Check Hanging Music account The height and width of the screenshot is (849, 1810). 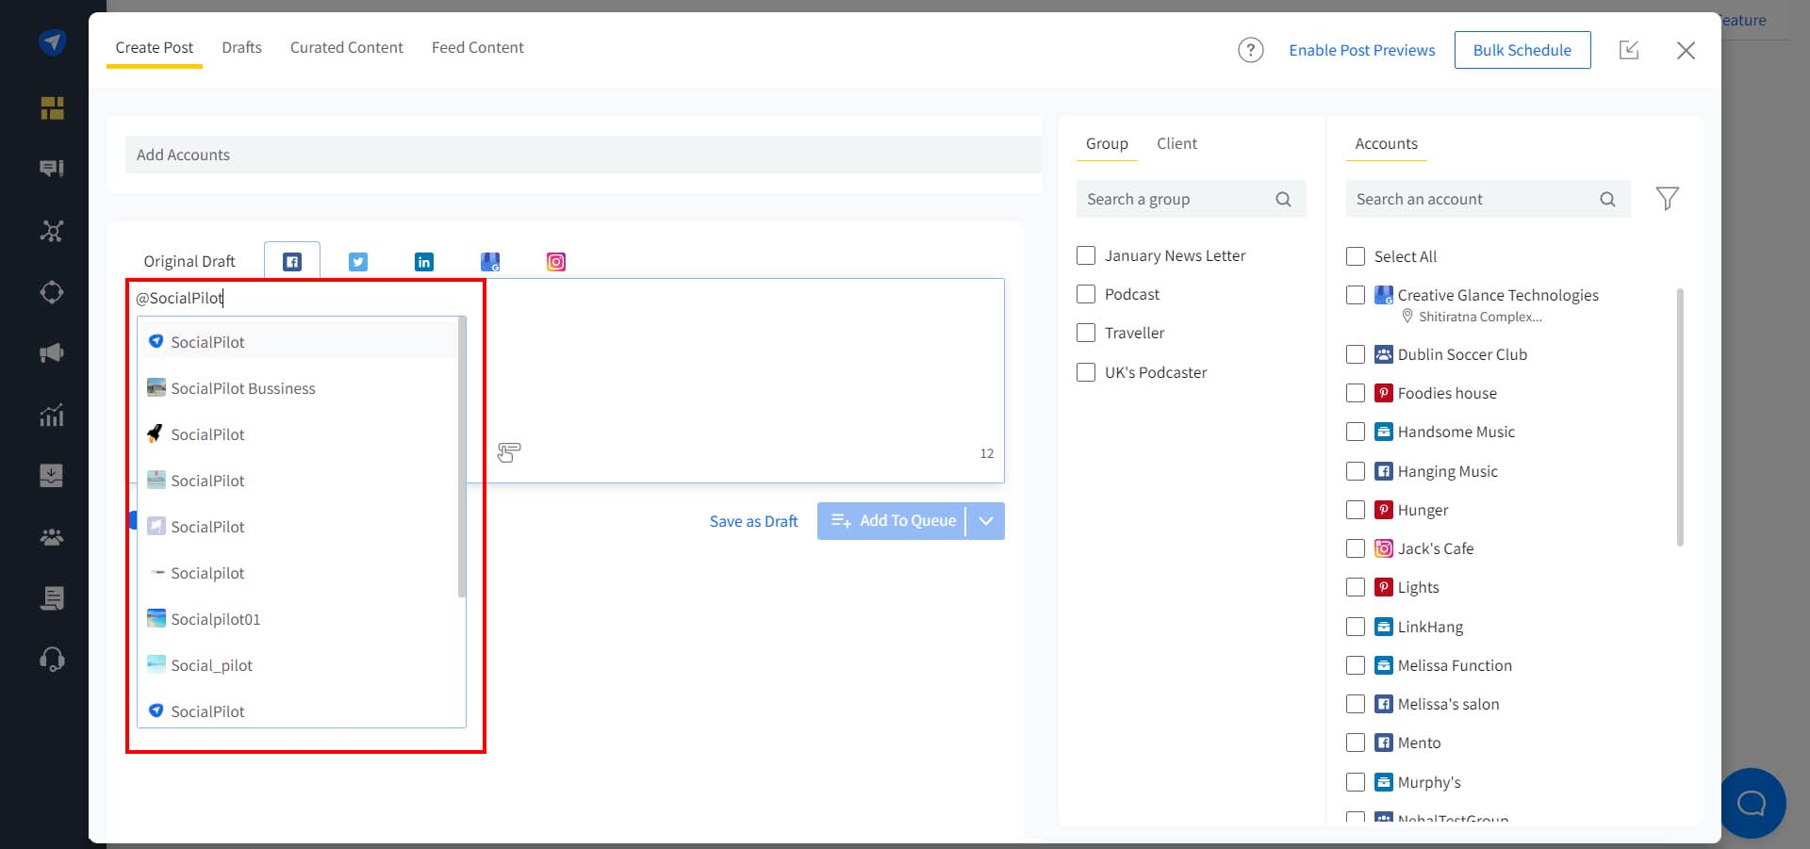click(x=1356, y=471)
